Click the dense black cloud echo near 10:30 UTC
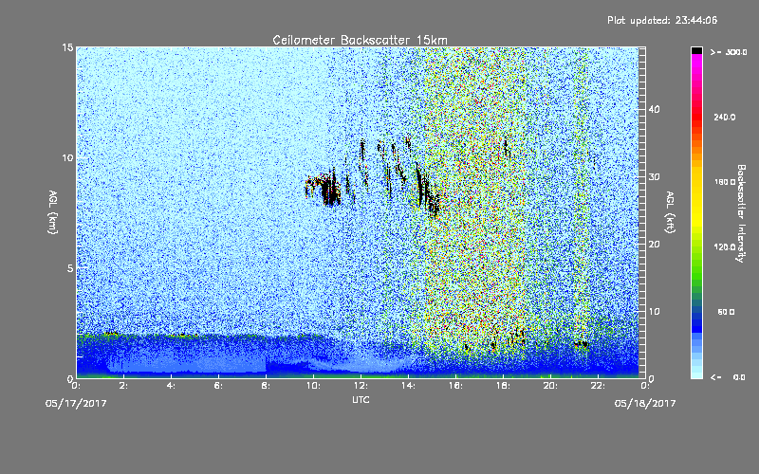Image resolution: width=759 pixels, height=474 pixels. click(x=329, y=191)
